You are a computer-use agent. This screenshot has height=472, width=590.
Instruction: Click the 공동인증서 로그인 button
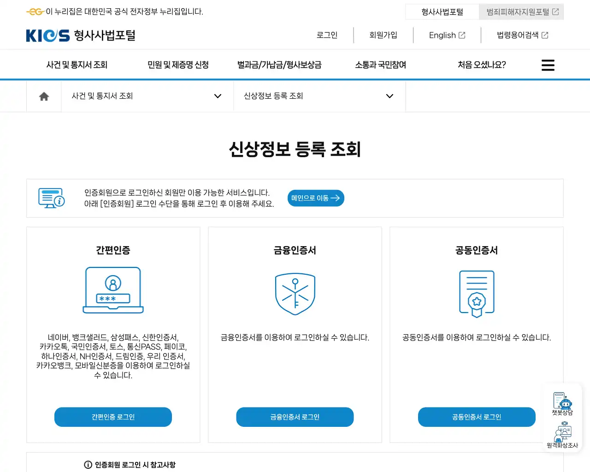click(477, 417)
